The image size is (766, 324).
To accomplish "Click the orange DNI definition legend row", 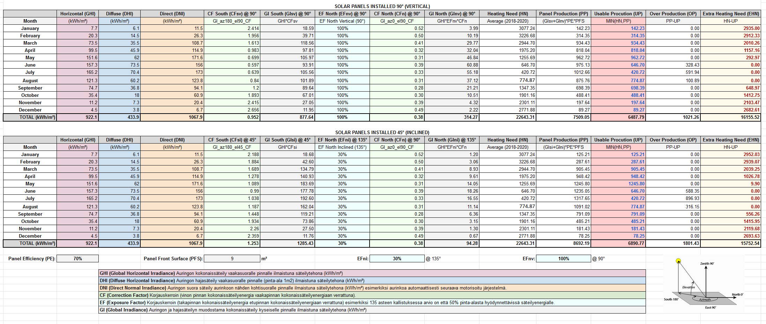I will pyautogui.click(x=372, y=288).
